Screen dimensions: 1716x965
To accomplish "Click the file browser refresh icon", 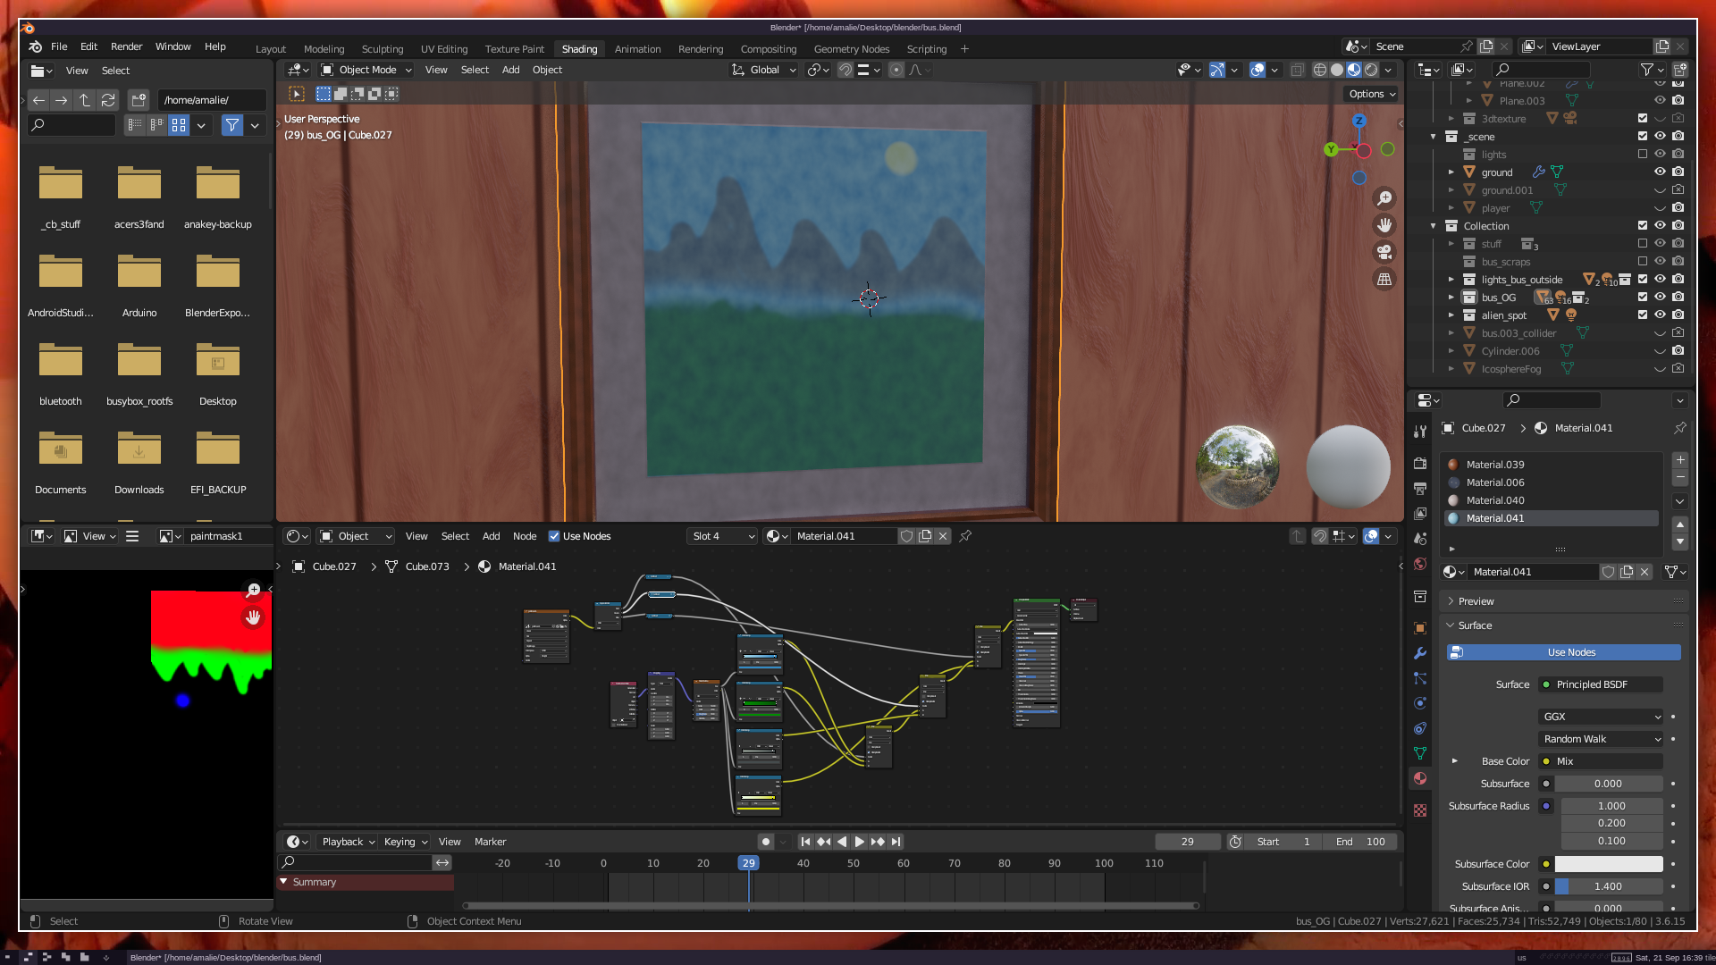I will (x=108, y=100).
